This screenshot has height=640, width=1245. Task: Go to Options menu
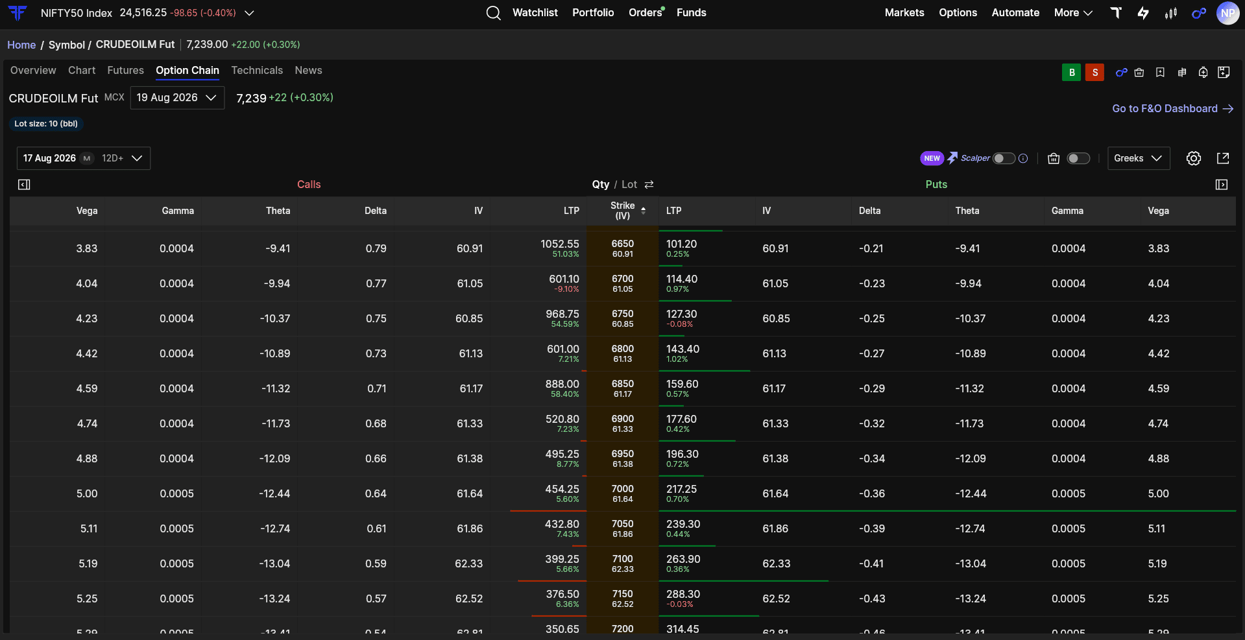(x=958, y=13)
